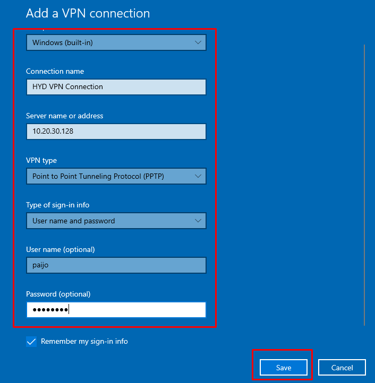Viewport: 375px width, 383px height.
Task: Click the chevron arrow on VPN provider box
Action: click(198, 42)
